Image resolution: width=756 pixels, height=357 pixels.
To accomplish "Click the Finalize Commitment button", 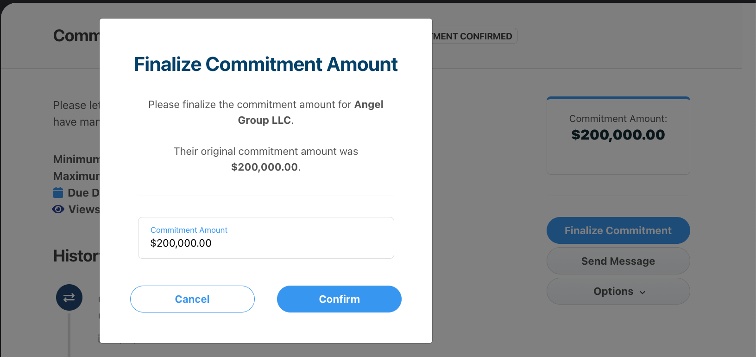I will pos(618,230).
